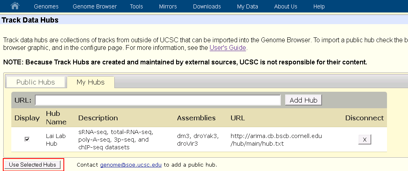
Task: Click the Lai Lab Hub URL text
Action: tap(276, 139)
